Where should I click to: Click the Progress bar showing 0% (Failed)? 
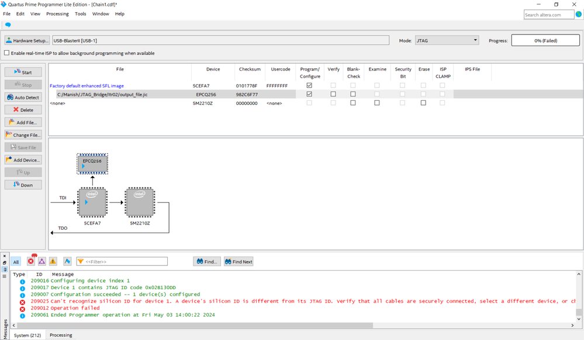545,40
